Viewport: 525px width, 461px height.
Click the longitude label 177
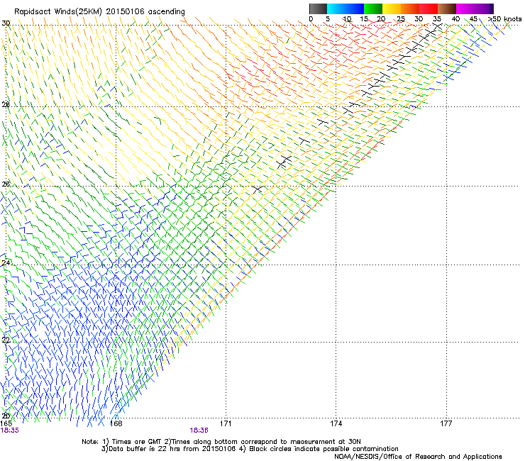pyautogui.click(x=446, y=423)
